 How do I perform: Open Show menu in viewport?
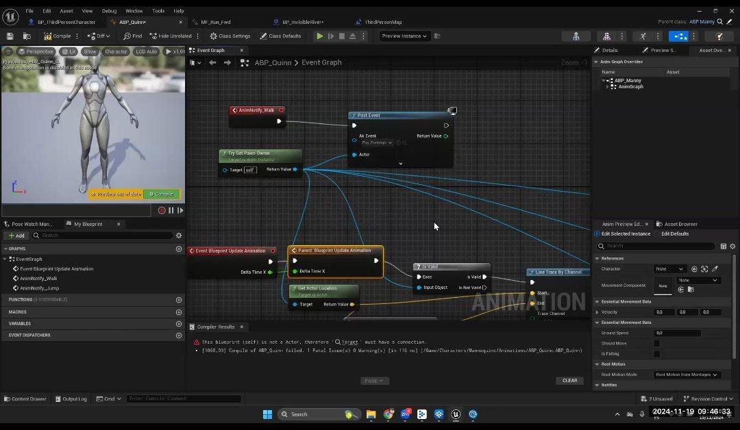coord(90,51)
